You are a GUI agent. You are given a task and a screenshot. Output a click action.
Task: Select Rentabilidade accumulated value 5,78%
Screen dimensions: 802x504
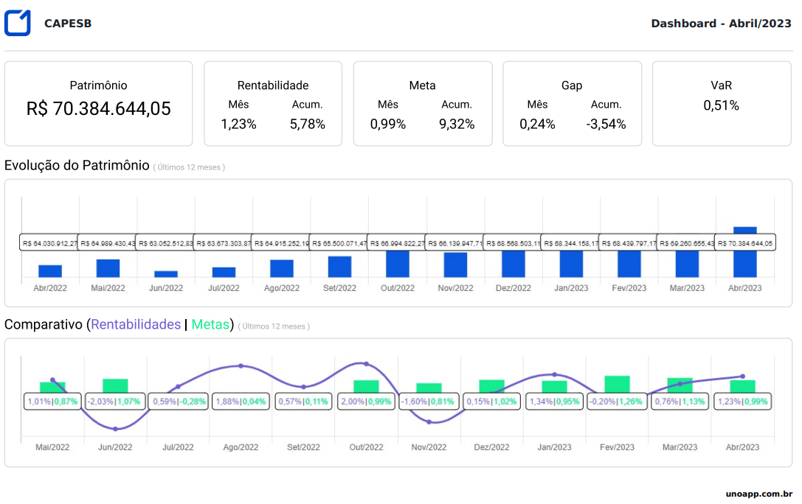(x=308, y=124)
